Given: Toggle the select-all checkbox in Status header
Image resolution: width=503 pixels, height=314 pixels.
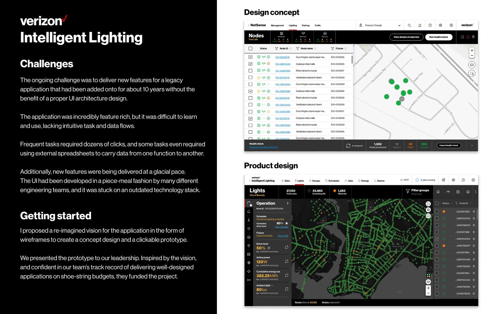Looking at the screenshot, I should (x=250, y=48).
